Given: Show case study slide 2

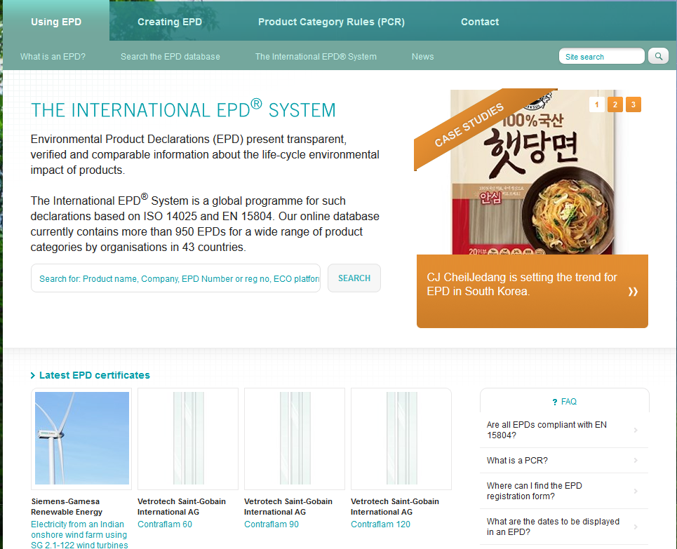Looking at the screenshot, I should coord(615,104).
